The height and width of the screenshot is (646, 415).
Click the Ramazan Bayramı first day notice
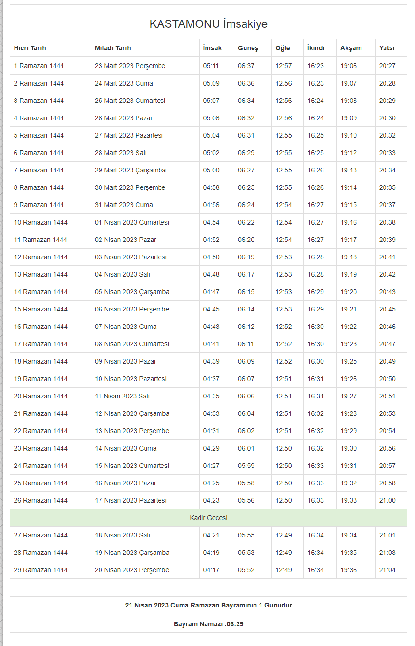coord(208,605)
